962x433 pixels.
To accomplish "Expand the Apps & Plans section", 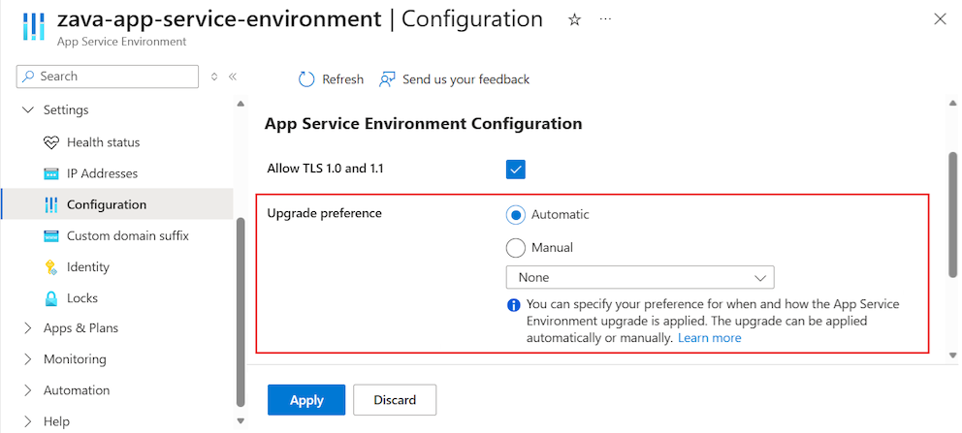I will (27, 328).
